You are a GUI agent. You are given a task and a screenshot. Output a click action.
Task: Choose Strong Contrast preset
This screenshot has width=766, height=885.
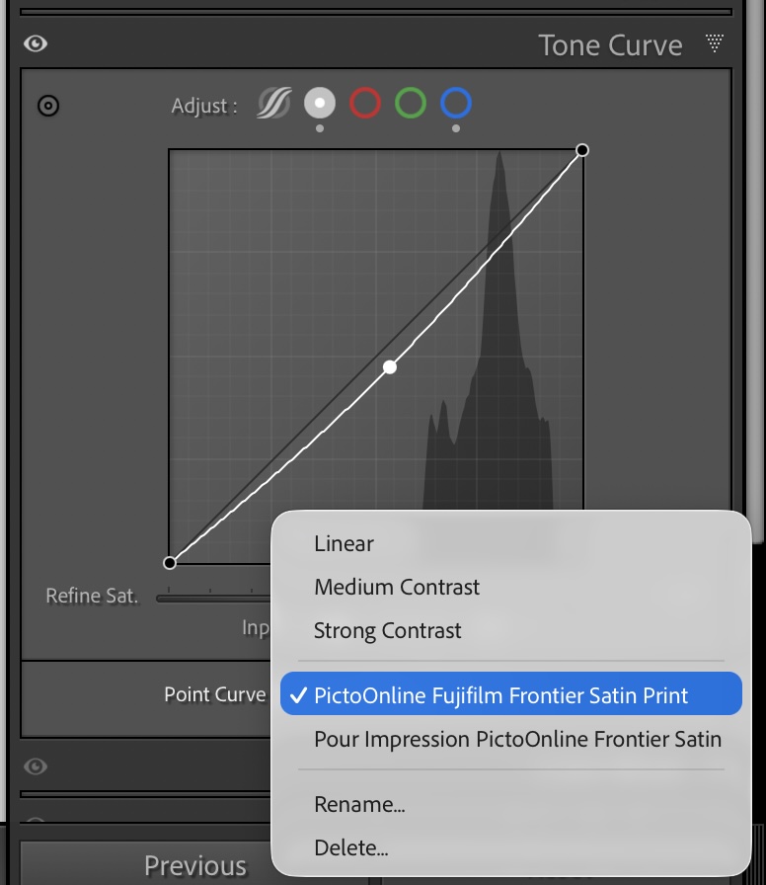pyautogui.click(x=387, y=630)
